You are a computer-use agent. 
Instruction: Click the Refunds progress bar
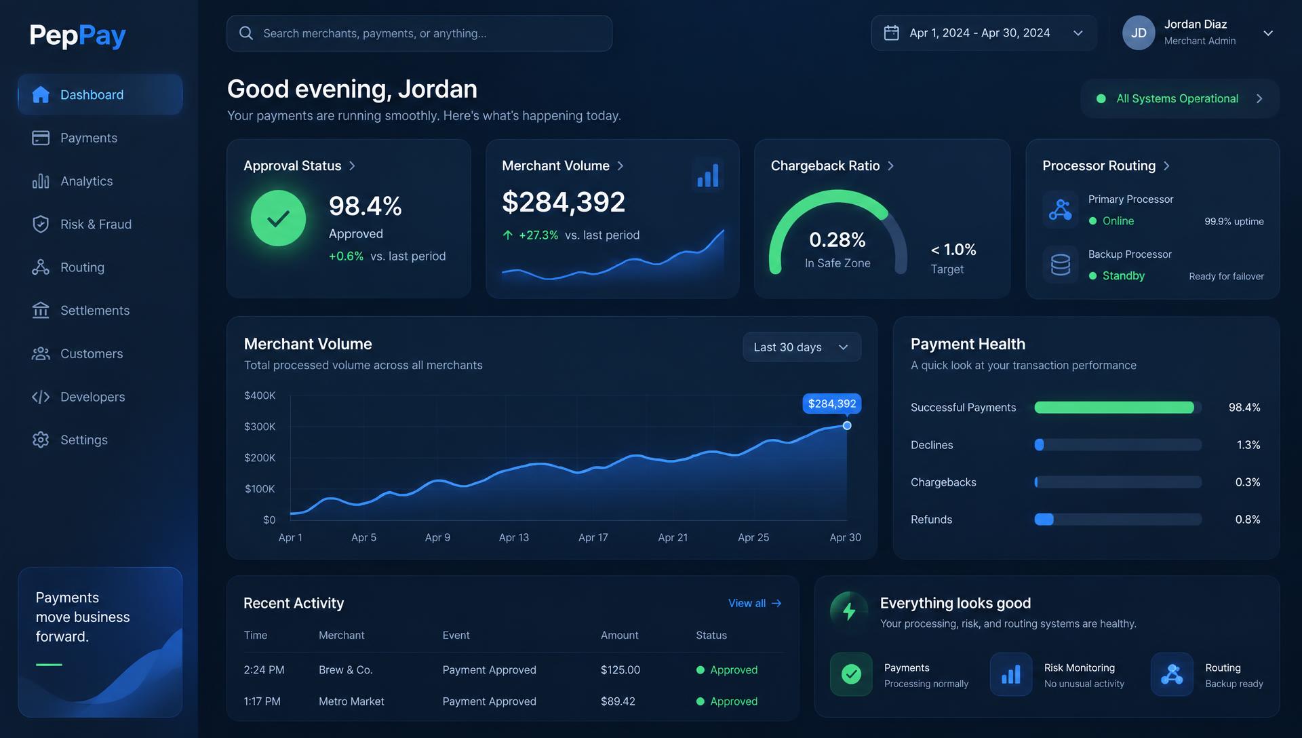click(1118, 519)
